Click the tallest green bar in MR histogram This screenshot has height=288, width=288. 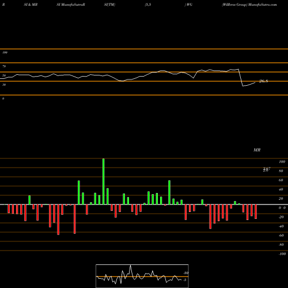click(x=104, y=181)
